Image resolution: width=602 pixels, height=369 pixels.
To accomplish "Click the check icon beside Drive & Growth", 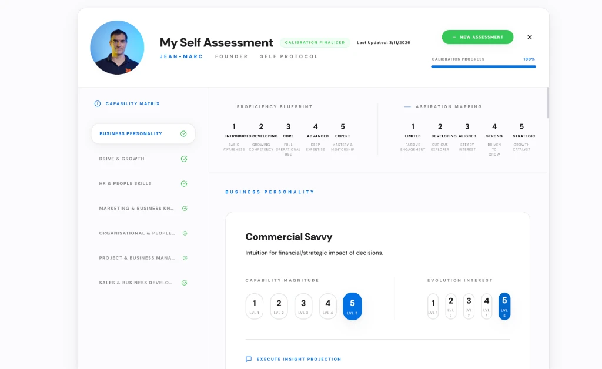I will (184, 159).
